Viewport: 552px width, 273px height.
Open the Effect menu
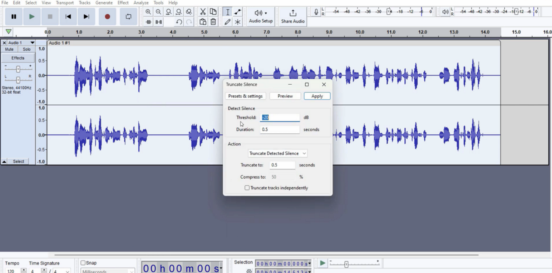(123, 3)
